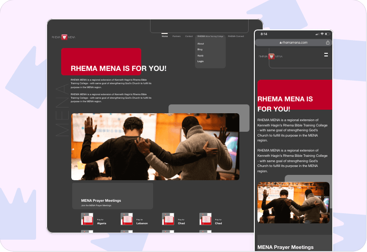Click the RHEMA MENA logo in mobile view
Screen dimensions: 367x252
tap(271, 56)
